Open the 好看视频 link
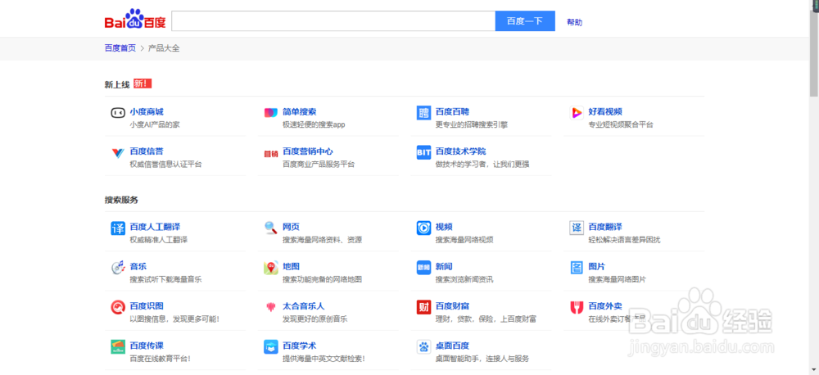Screen dimensions: 819x375 coord(605,112)
